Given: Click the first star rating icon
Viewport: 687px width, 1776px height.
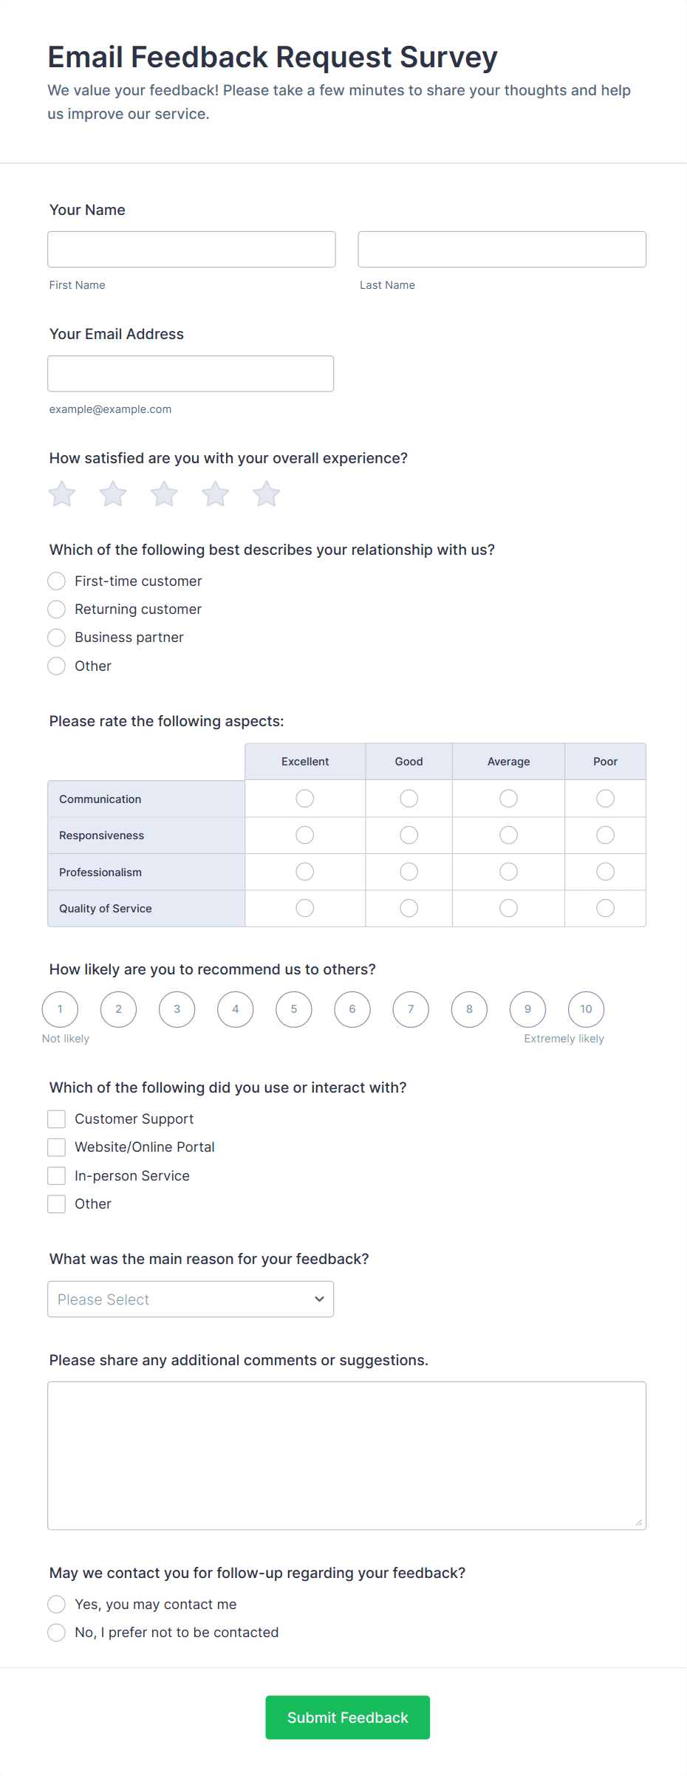Looking at the screenshot, I should [62, 494].
